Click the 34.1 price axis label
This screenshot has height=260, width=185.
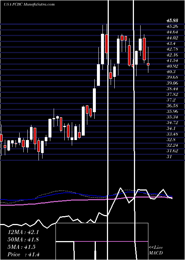point(171,129)
